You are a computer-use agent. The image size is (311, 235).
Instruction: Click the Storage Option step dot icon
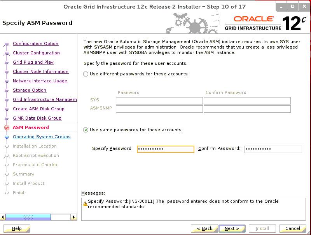click(x=7, y=91)
